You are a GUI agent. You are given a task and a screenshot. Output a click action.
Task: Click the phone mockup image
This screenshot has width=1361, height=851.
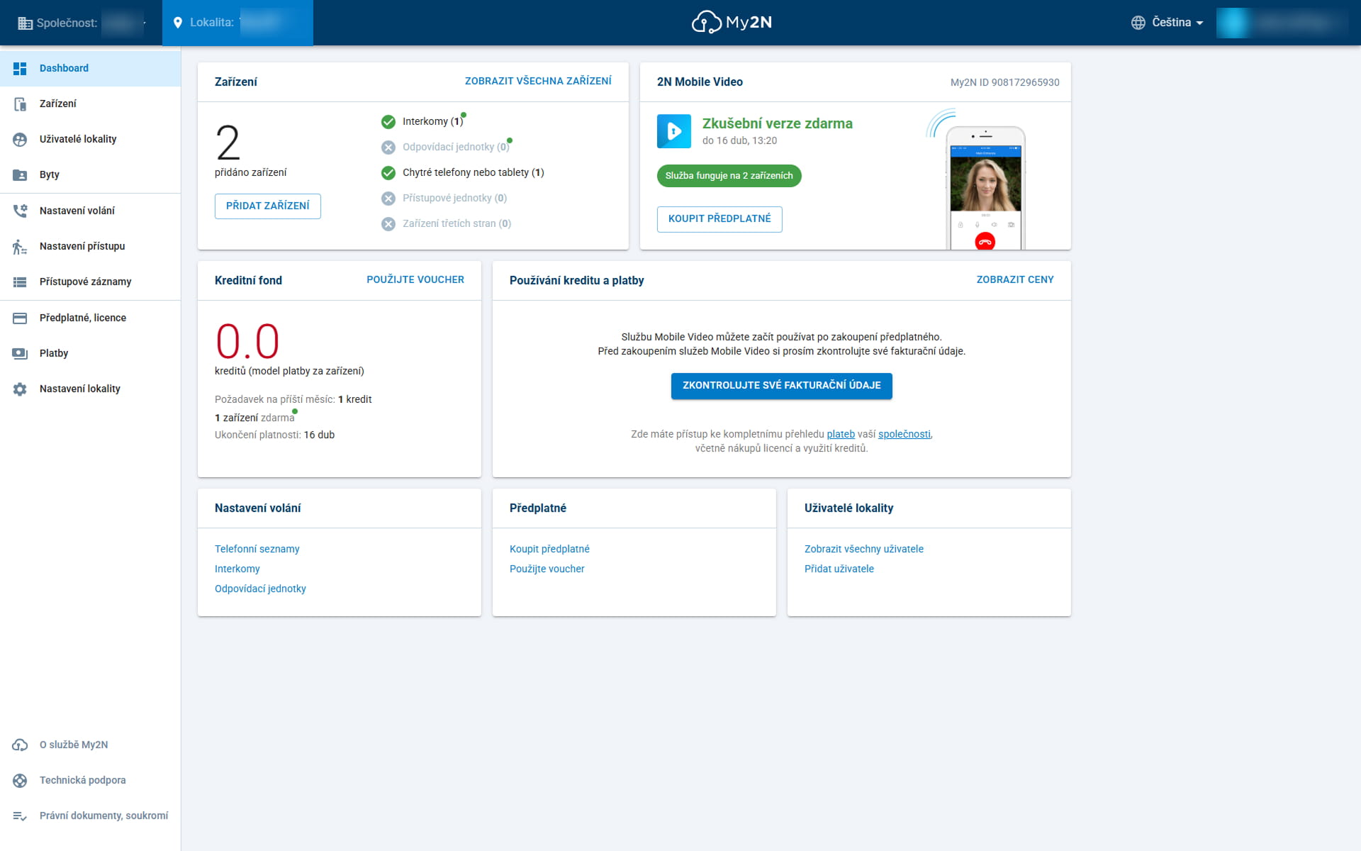[x=985, y=187]
